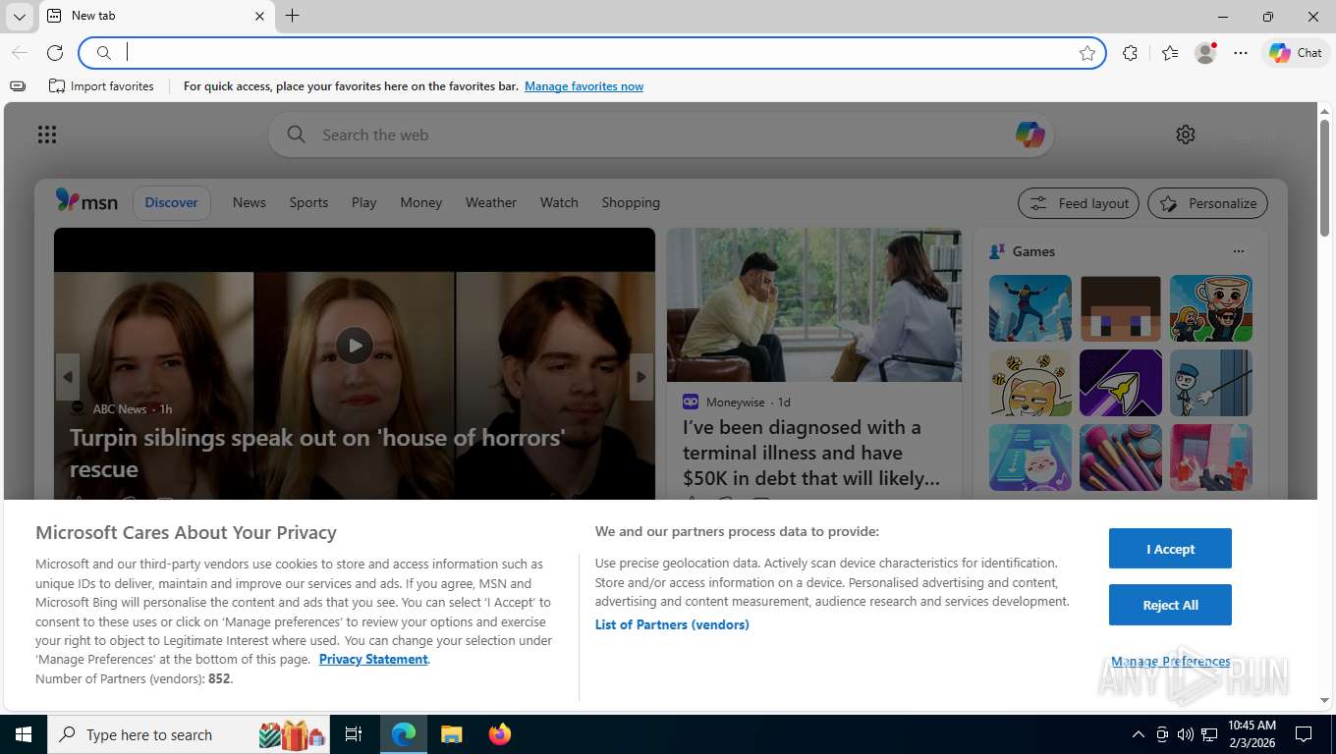Play the Turpin siblings video
The width and height of the screenshot is (1336, 754).
(355, 346)
